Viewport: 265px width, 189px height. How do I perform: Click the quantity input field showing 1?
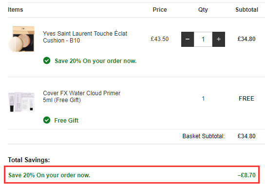pyautogui.click(x=203, y=39)
